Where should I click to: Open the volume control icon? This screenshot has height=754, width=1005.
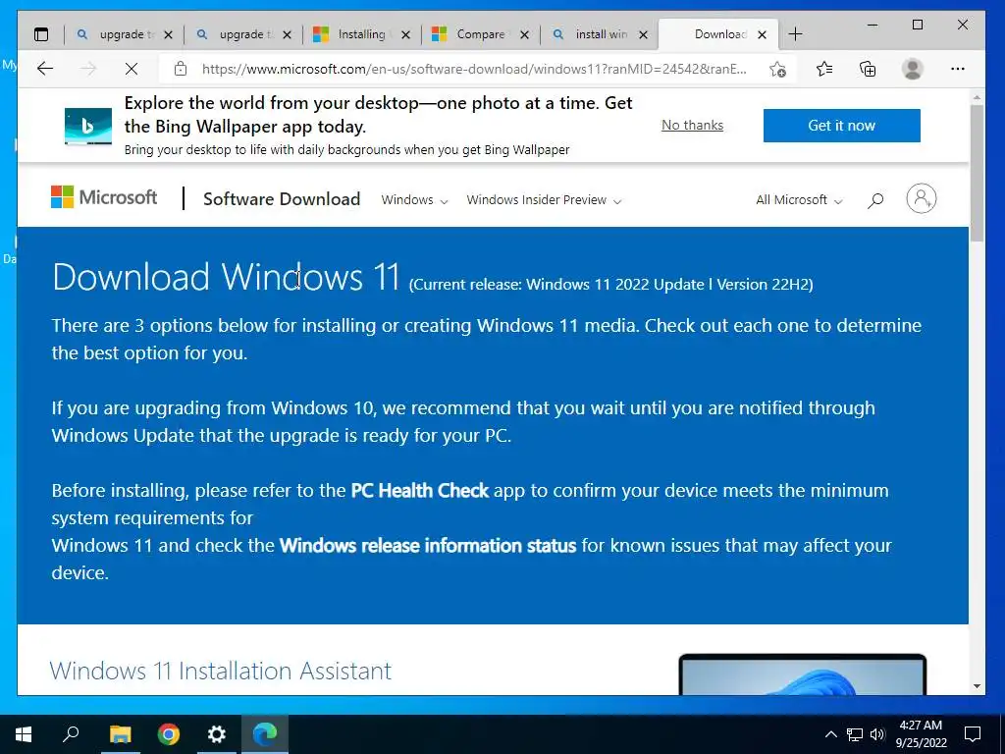point(877,734)
